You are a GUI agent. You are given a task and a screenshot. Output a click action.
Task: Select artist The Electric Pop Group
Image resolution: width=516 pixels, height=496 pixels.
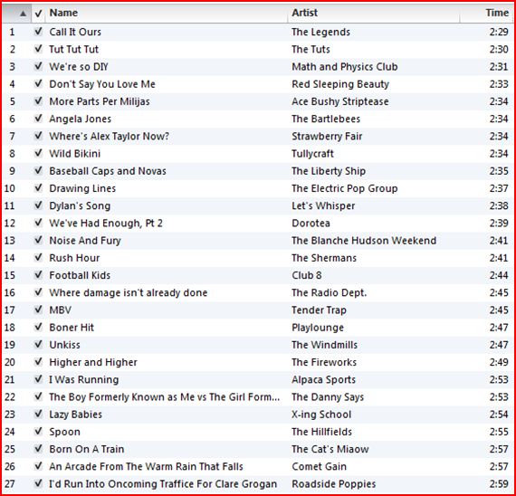345,188
